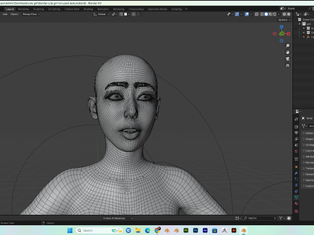Open the Rendering workspace tab
Viewport: 314px width, 235px height.
click(x=118, y=9)
